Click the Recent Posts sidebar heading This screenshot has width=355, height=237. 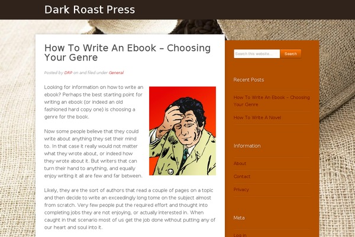tap(248, 80)
